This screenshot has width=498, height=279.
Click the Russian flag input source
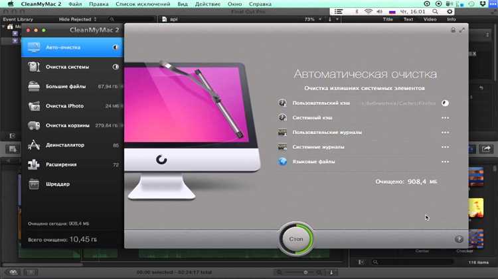tap(392, 12)
